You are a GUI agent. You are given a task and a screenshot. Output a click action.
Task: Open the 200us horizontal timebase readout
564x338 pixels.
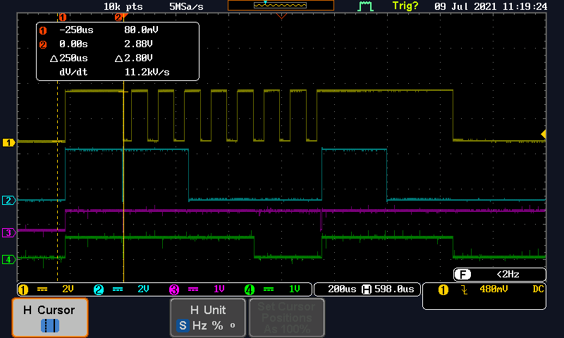coord(342,289)
